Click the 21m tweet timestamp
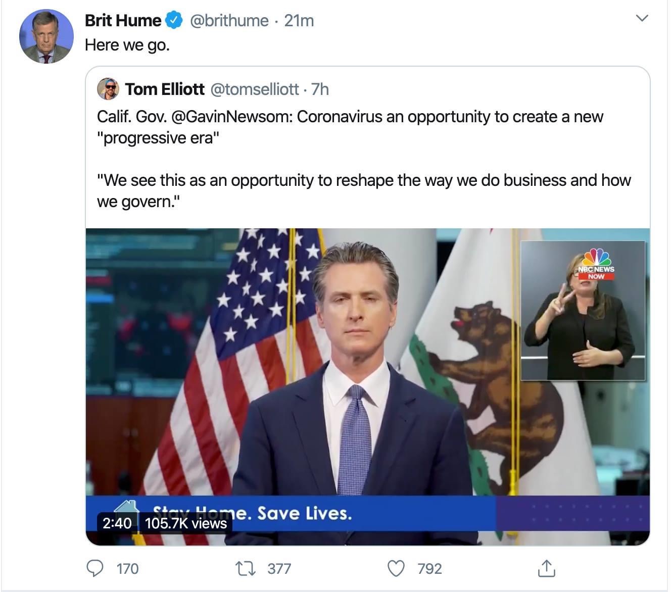The height and width of the screenshot is (592, 672). click(x=299, y=20)
